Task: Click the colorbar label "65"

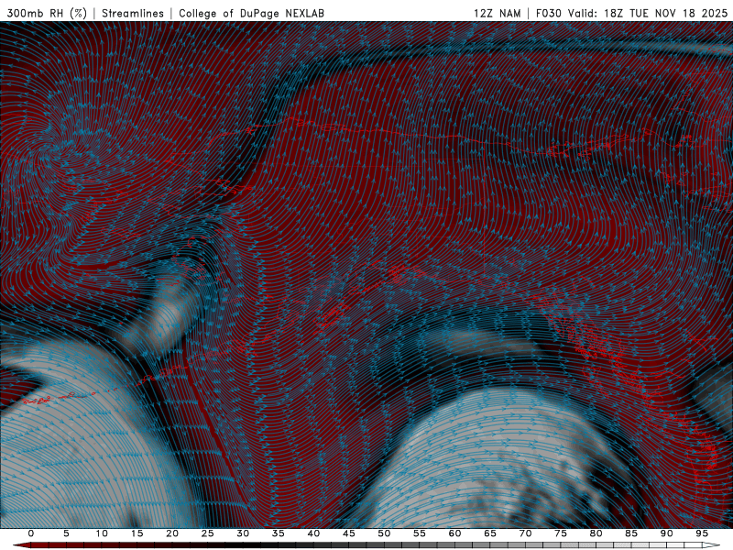Action: pyautogui.click(x=490, y=533)
